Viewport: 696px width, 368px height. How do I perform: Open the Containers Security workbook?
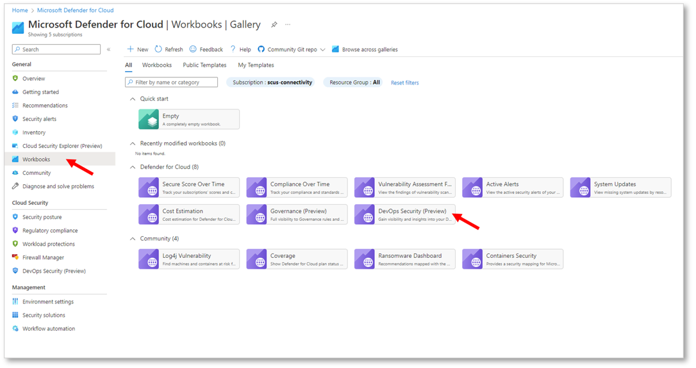tap(513, 259)
